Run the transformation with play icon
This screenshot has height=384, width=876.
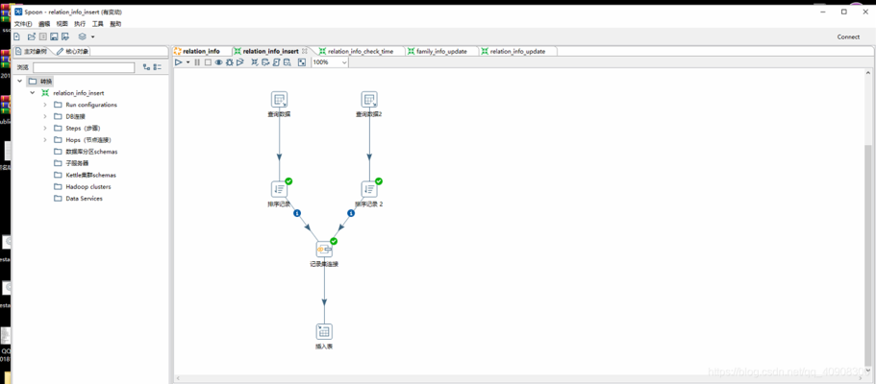click(x=178, y=62)
